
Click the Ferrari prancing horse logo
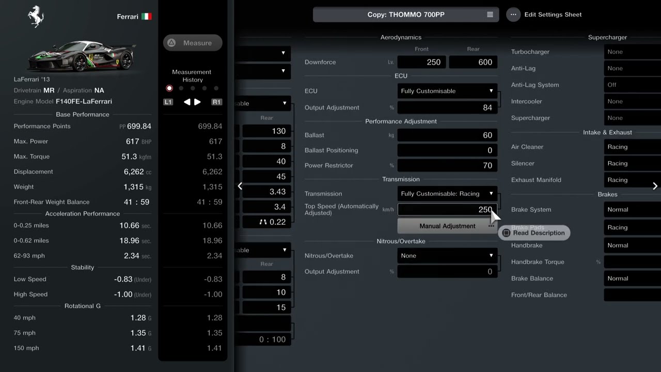tap(36, 17)
